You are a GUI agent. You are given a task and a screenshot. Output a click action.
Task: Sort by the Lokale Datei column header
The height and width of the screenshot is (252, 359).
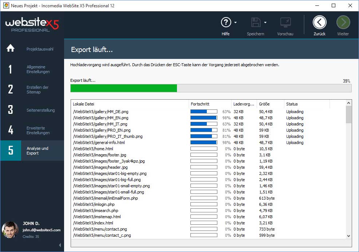pyautogui.click(x=130, y=104)
